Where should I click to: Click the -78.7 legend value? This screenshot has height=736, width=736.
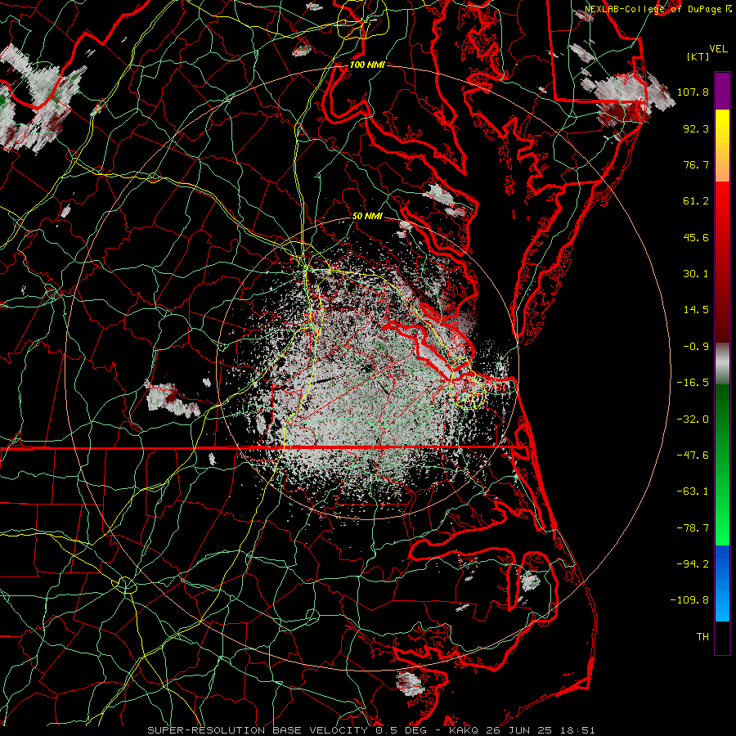[693, 528]
